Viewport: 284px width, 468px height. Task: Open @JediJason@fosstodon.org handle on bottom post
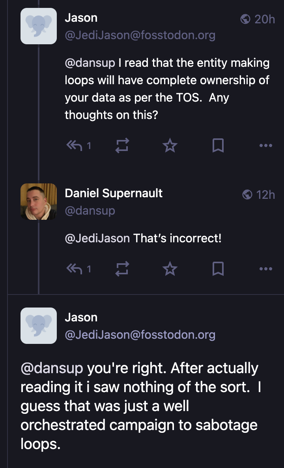140,335
